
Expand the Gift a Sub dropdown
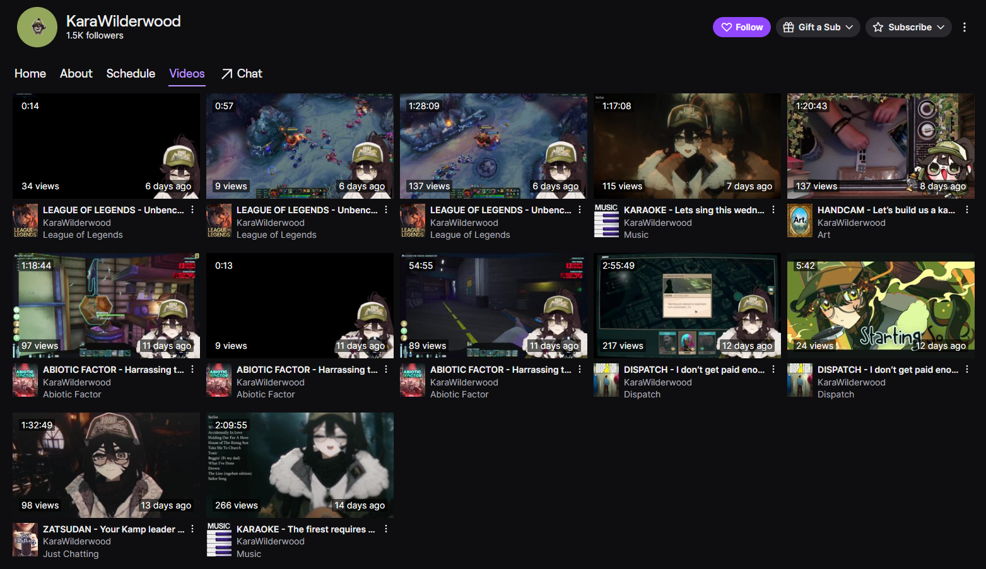click(x=818, y=27)
